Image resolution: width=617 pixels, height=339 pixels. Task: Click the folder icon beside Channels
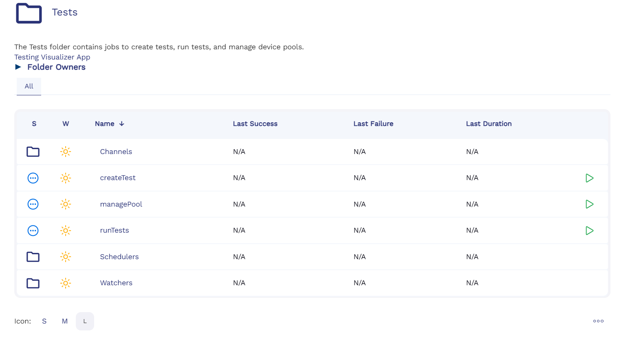click(33, 152)
